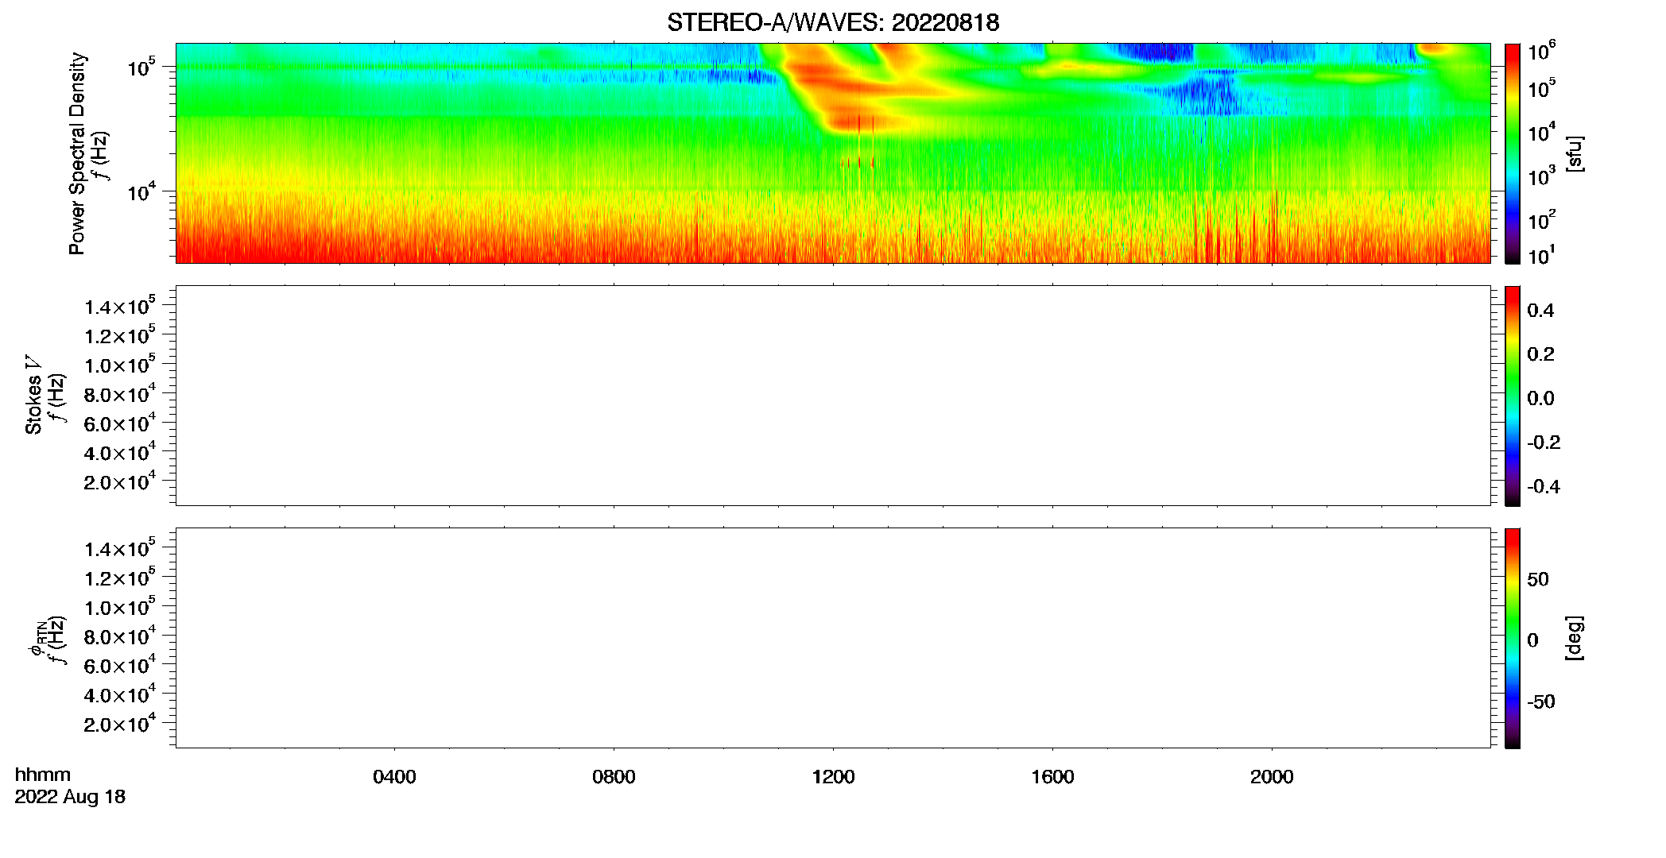1666x858 pixels.
Task: Click the 10^6 label on sfu color bar
Action: [x=1541, y=52]
